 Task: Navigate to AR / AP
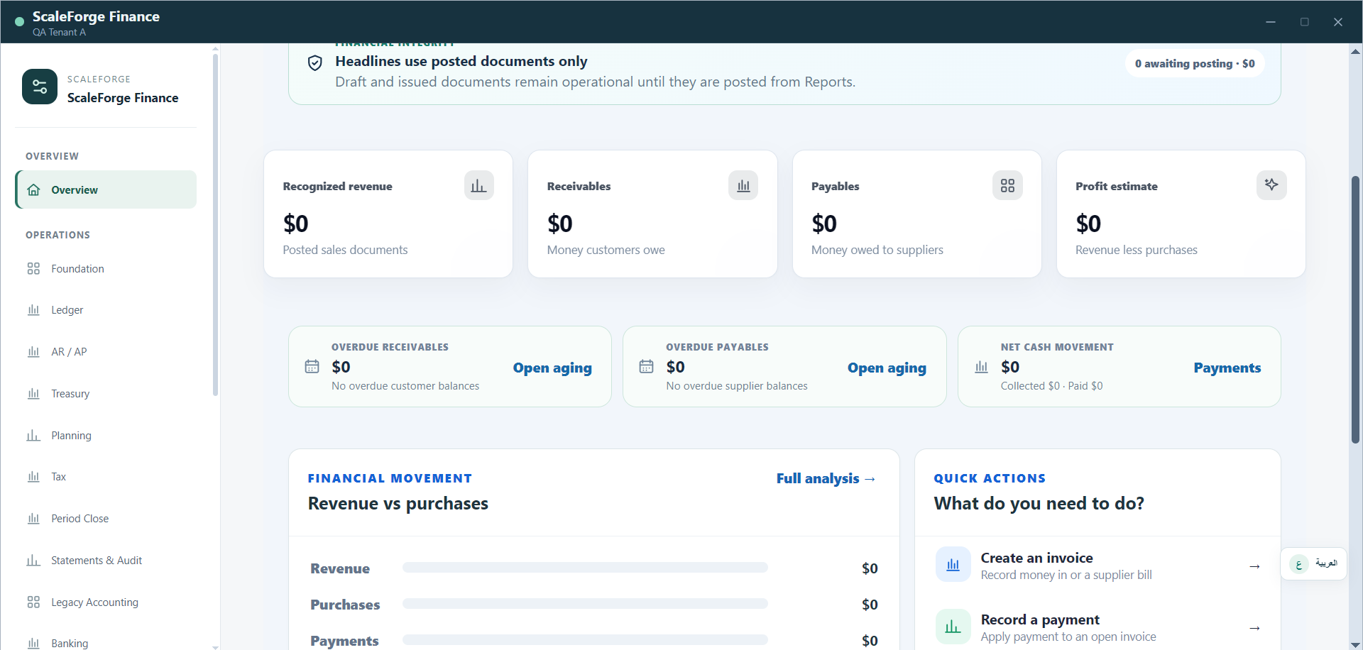(106, 352)
